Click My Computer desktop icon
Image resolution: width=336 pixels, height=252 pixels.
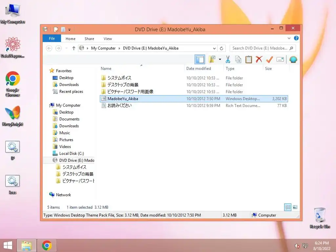pos(13,14)
